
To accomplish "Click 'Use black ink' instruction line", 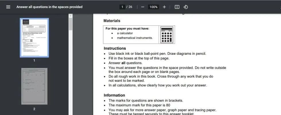I will [157, 53].
